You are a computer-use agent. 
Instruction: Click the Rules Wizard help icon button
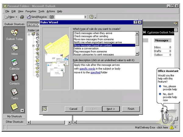45,109
